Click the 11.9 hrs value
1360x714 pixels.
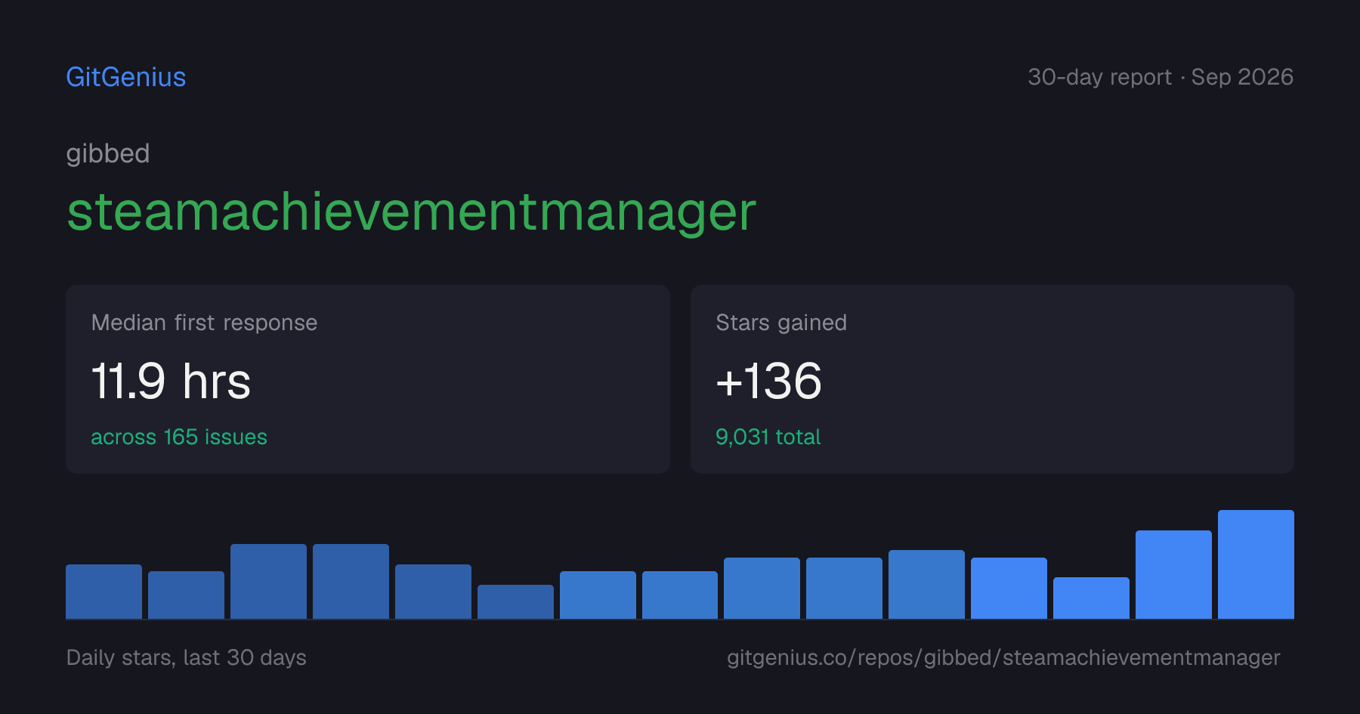(x=171, y=381)
